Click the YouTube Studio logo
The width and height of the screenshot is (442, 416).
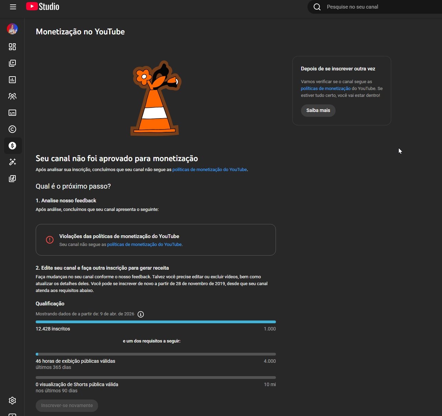43,7
